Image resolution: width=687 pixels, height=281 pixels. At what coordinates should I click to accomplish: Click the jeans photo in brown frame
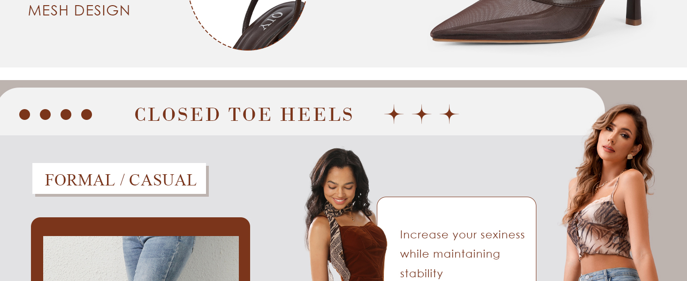[141, 258]
